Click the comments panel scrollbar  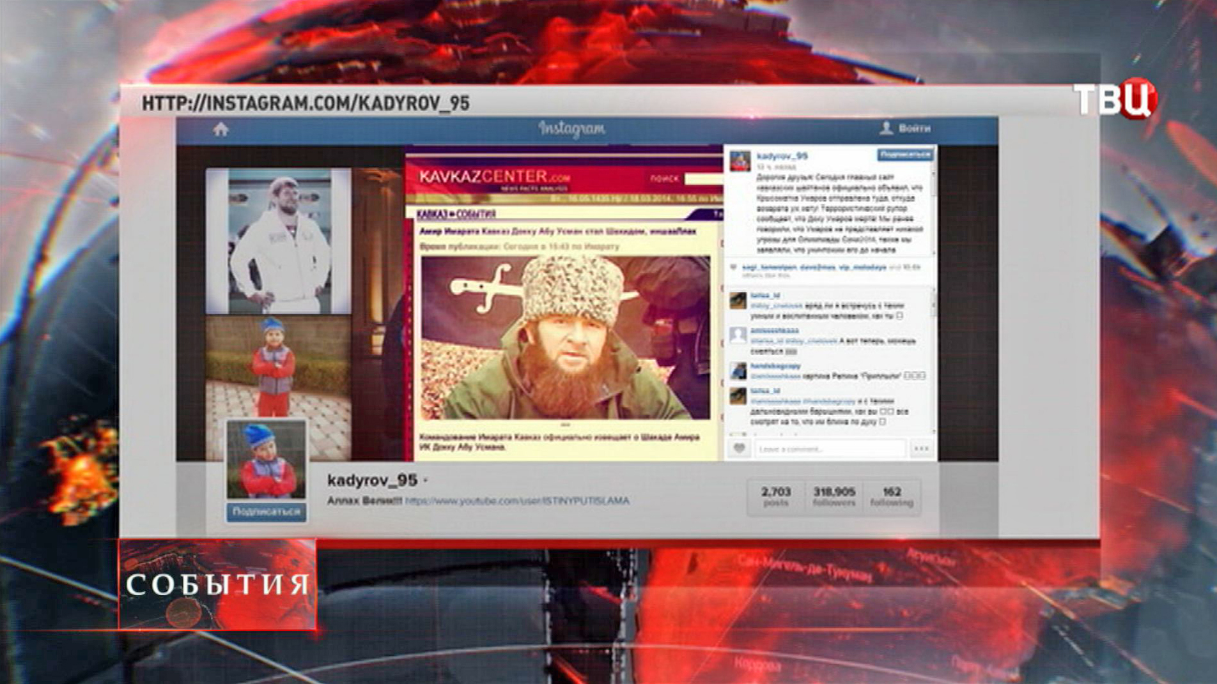(933, 361)
